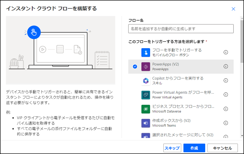Click the trigger list scrollbar thumb
This screenshot has height=154, width=244.
click(x=242, y=41)
